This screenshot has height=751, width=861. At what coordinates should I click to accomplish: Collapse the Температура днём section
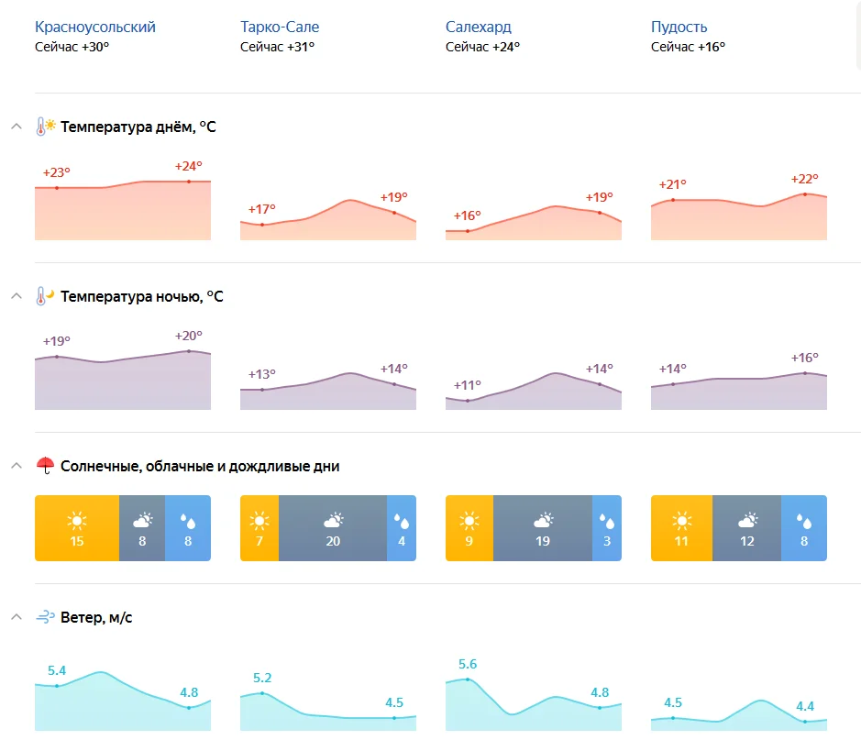point(16,127)
